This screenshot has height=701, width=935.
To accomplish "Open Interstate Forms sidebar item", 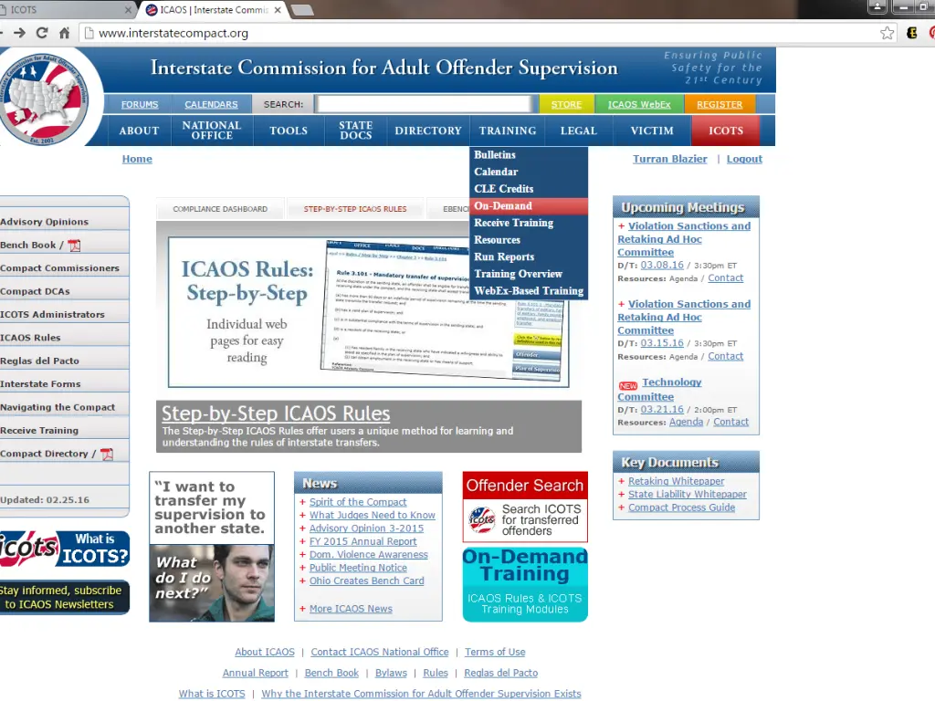I will pyautogui.click(x=64, y=384).
